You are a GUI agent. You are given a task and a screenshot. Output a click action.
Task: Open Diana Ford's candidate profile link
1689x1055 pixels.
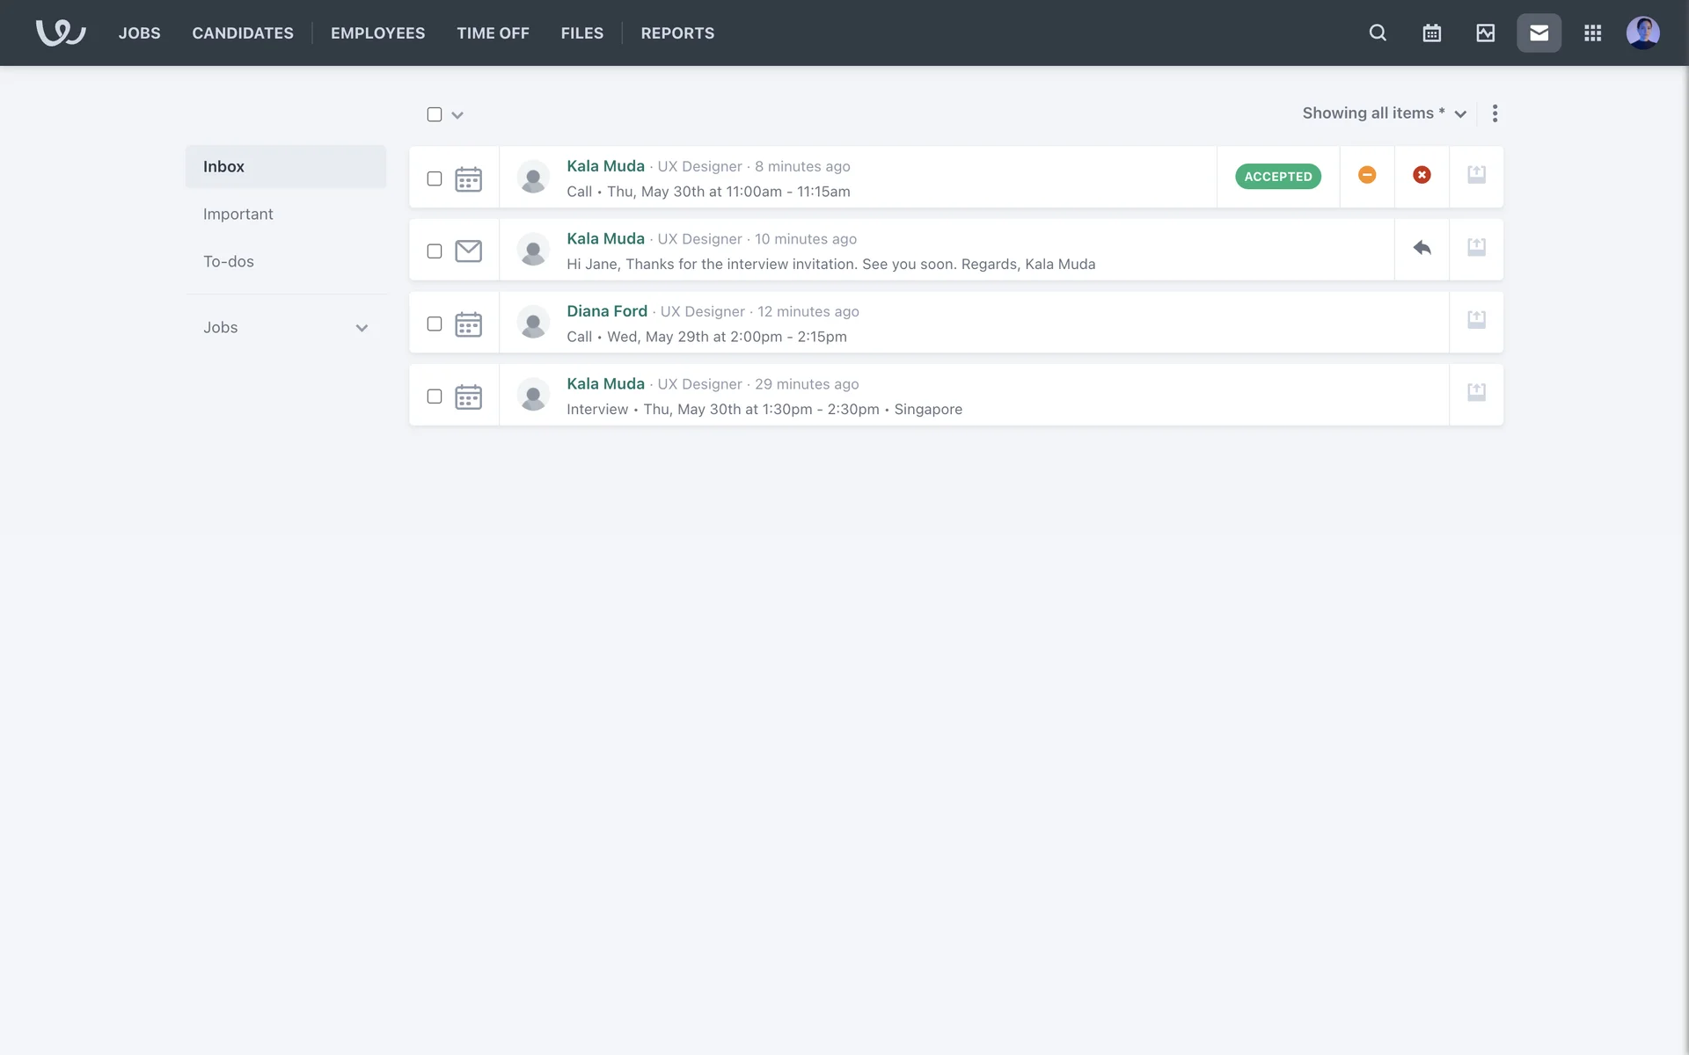click(x=606, y=311)
